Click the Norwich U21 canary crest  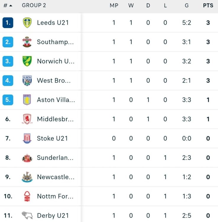click(x=27, y=61)
